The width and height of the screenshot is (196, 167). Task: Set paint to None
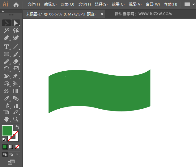[17, 147]
